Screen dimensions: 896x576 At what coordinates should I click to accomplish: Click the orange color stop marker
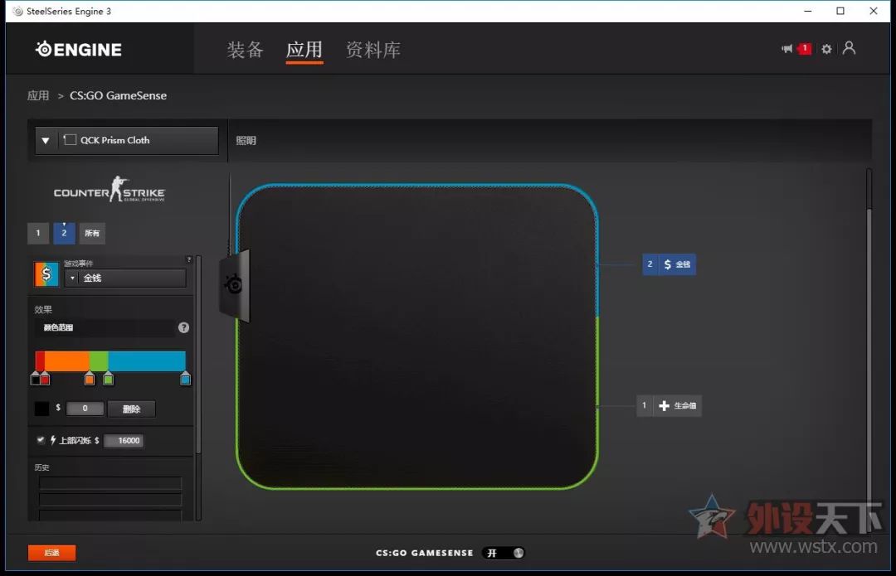click(89, 379)
